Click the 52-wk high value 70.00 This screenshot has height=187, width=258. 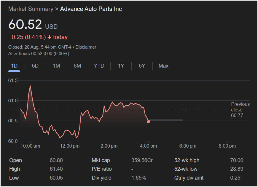(236, 160)
